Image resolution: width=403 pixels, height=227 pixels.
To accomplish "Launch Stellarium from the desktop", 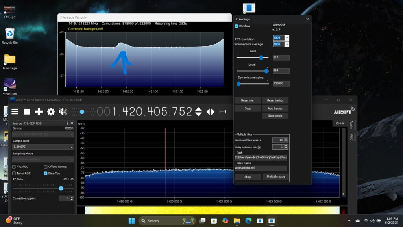I will 10,87.
